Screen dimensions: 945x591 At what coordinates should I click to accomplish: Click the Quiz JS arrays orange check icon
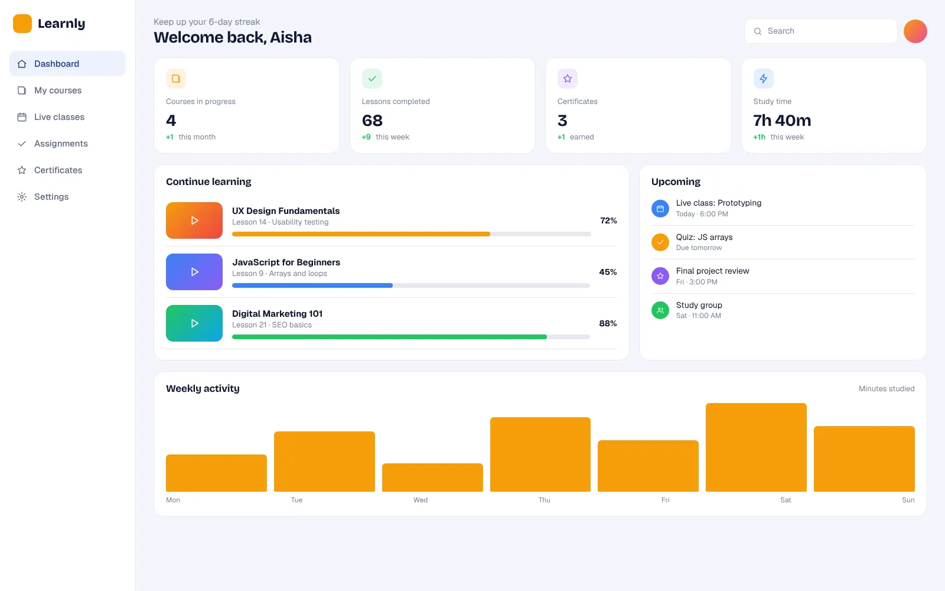point(660,242)
